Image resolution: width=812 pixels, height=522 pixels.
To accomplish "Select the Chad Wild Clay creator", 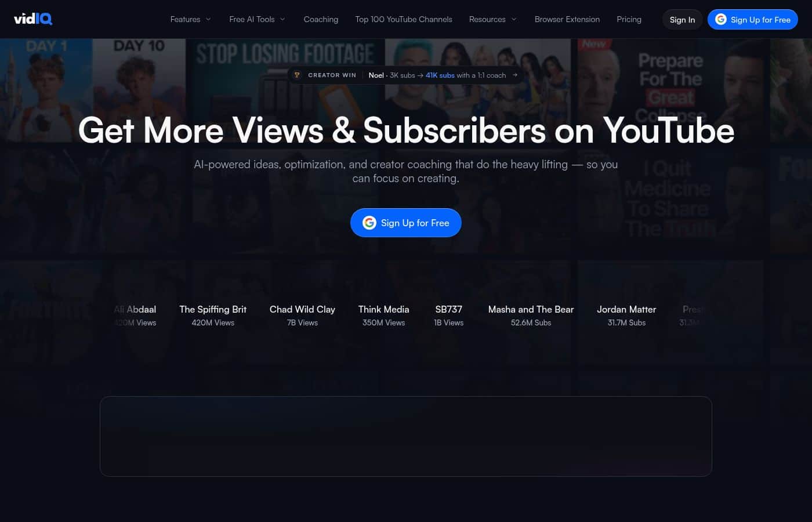I will point(302,316).
